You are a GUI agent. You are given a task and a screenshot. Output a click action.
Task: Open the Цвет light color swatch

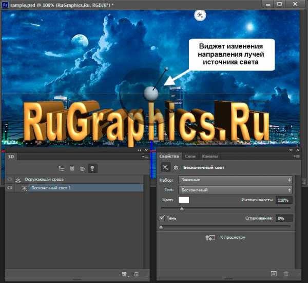tap(184, 200)
